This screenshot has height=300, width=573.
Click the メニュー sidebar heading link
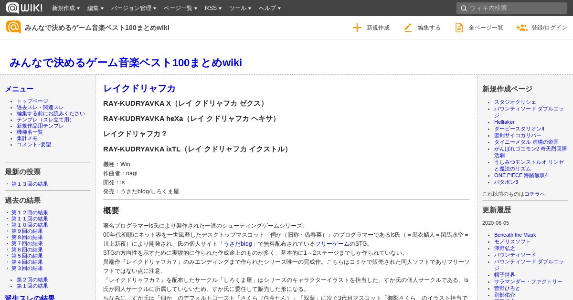tap(19, 89)
